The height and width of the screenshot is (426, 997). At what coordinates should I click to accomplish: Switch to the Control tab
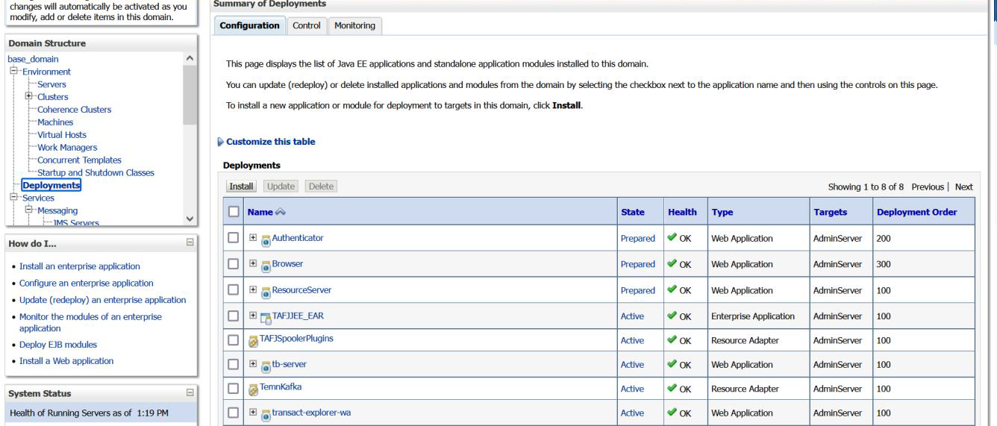[306, 25]
